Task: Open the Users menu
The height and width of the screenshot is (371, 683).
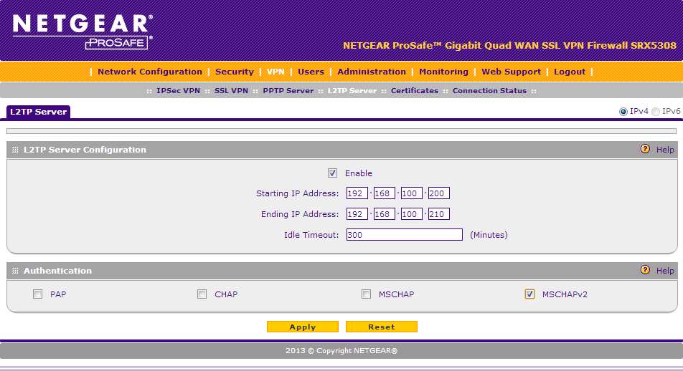Action: pos(311,72)
